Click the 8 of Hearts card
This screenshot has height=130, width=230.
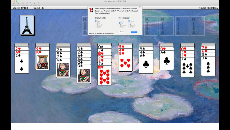coord(105,60)
